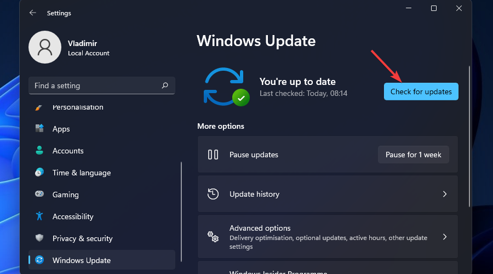
Task: Click the pause bars icon
Action: pyautogui.click(x=213, y=155)
